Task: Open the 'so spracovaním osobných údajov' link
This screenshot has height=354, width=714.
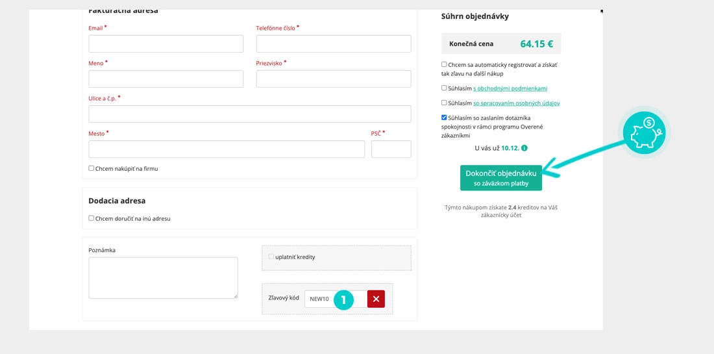Action: [x=516, y=103]
